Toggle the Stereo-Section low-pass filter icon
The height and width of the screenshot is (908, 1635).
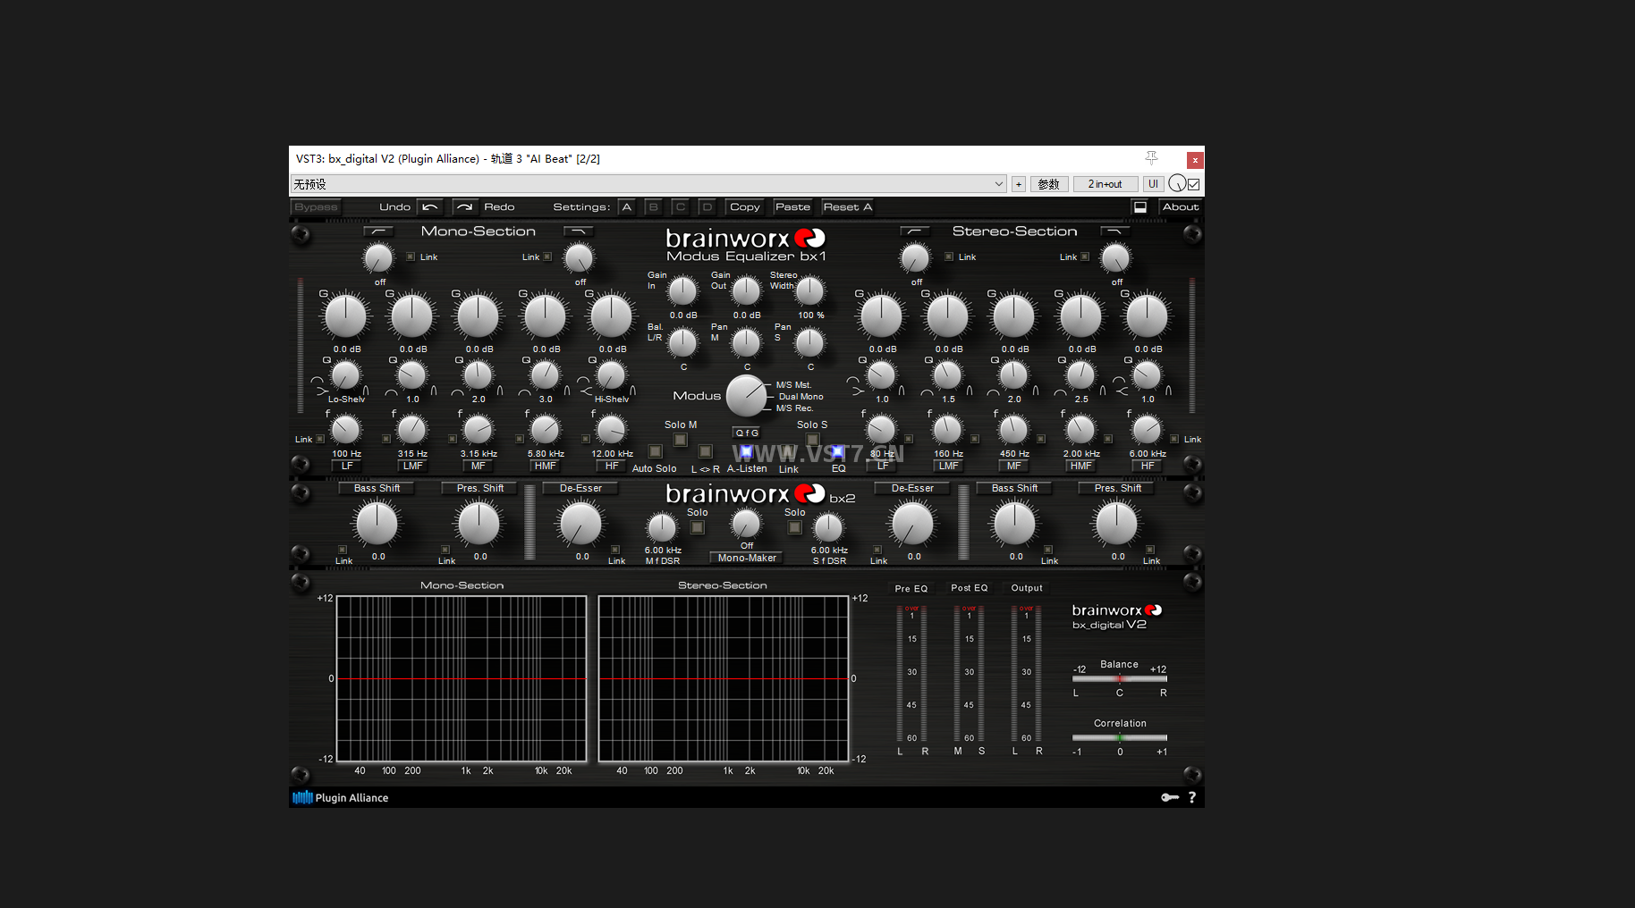(x=1114, y=231)
